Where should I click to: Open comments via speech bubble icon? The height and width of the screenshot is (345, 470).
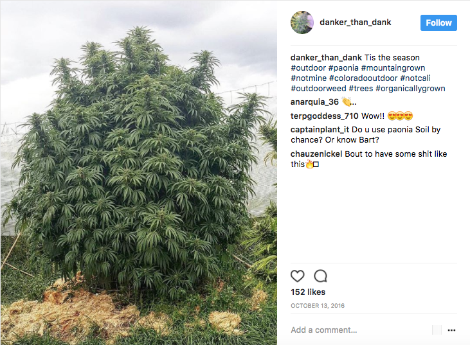320,276
